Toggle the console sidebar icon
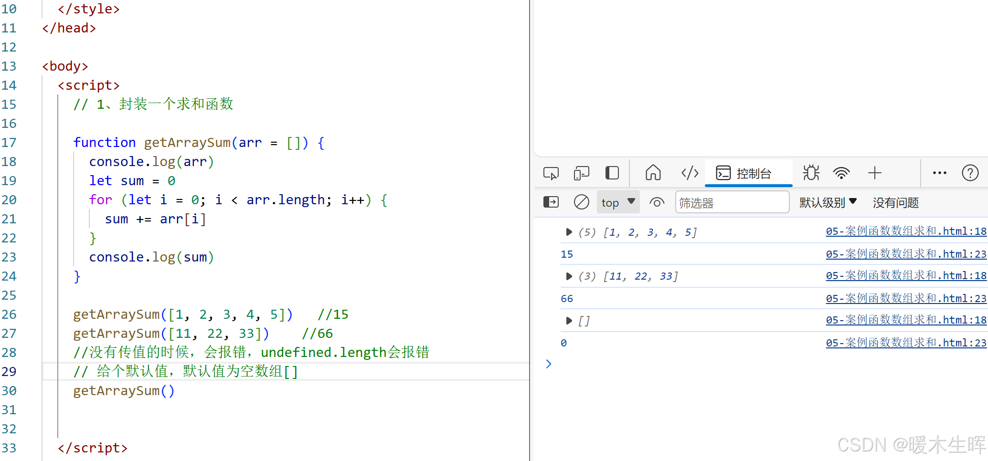Screen dimensions: 988x461 551,202
